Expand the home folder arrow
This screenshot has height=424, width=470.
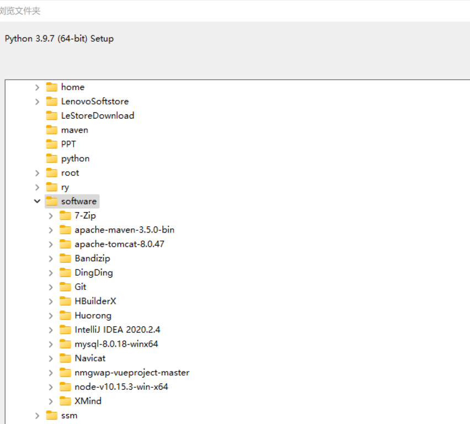pos(37,87)
